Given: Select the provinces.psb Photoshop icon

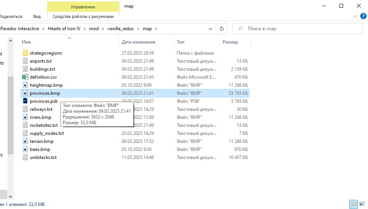Looking at the screenshot, I should pos(25,101).
